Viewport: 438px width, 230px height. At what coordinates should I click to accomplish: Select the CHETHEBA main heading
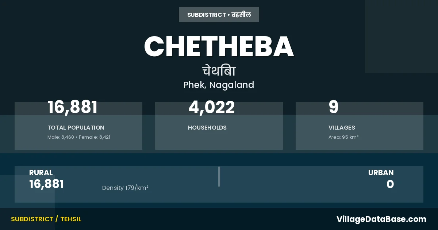(x=219, y=47)
